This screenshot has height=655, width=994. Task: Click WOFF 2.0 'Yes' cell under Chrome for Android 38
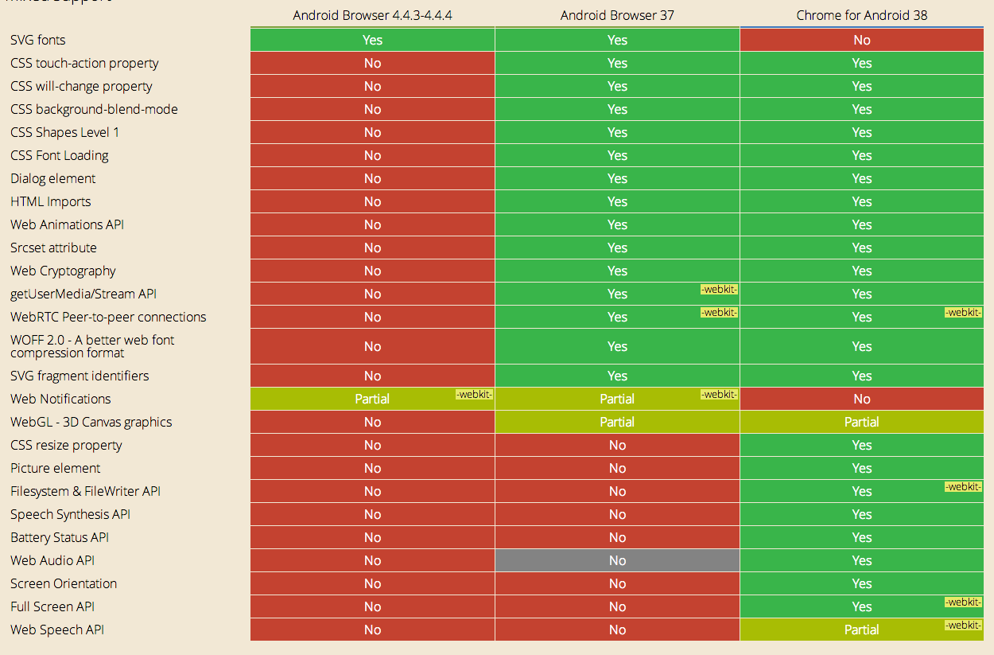[862, 346]
